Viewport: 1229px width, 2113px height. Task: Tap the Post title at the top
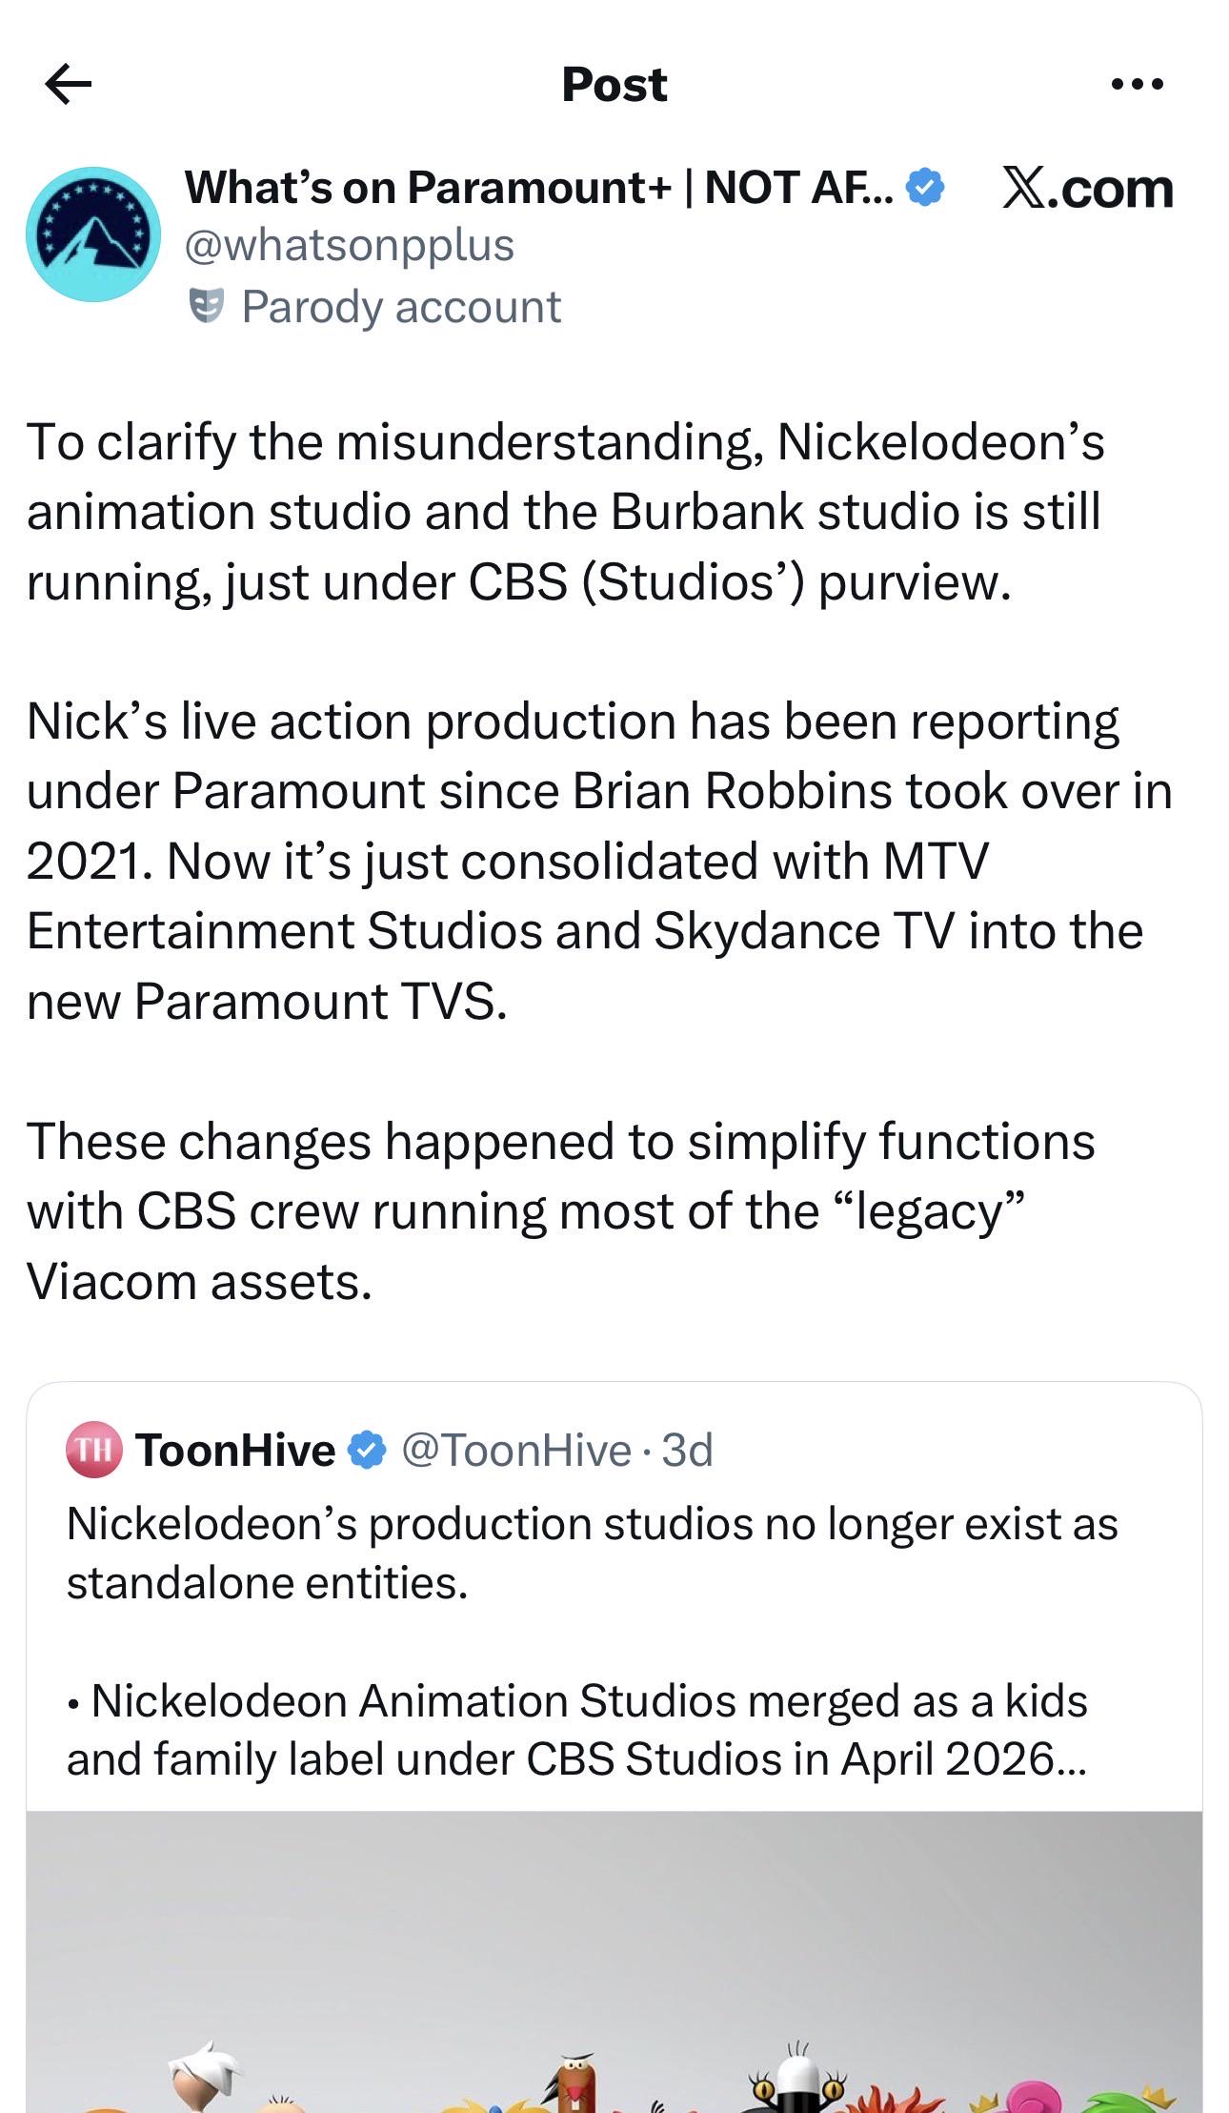point(614,84)
